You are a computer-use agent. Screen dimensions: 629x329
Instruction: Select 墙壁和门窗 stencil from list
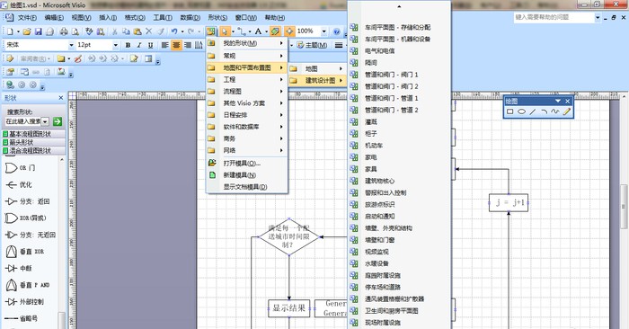(399, 240)
